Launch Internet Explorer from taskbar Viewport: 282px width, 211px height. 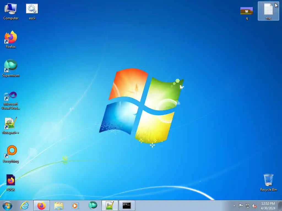pos(25,206)
